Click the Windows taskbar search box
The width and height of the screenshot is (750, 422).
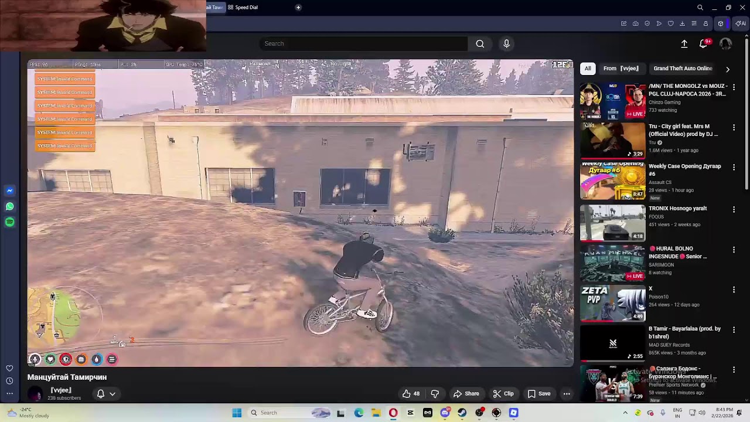[290, 413]
